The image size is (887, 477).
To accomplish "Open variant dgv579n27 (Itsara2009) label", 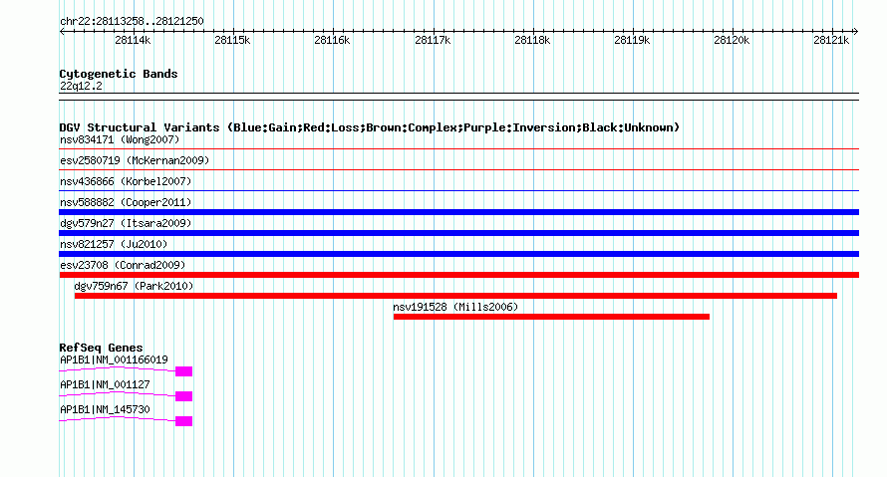I will pyautogui.click(x=126, y=223).
